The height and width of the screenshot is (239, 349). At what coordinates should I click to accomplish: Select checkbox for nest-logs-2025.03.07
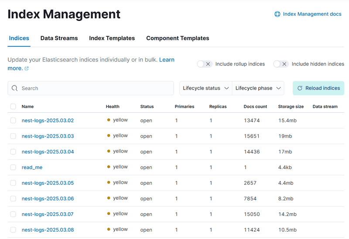click(13, 214)
